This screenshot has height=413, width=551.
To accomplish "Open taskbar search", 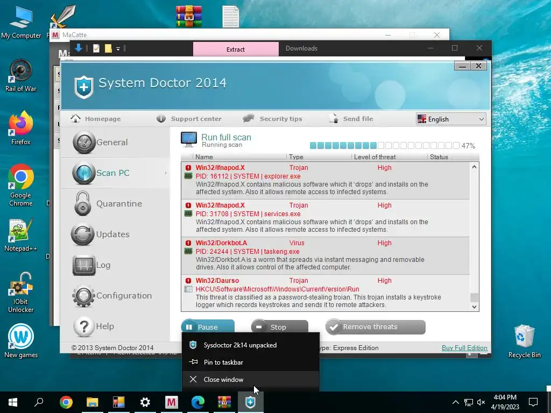I will tap(39, 402).
